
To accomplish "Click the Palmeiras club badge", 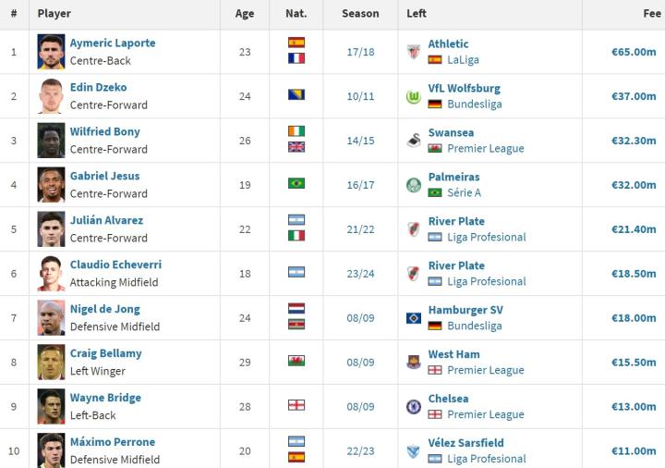I will coord(414,185).
